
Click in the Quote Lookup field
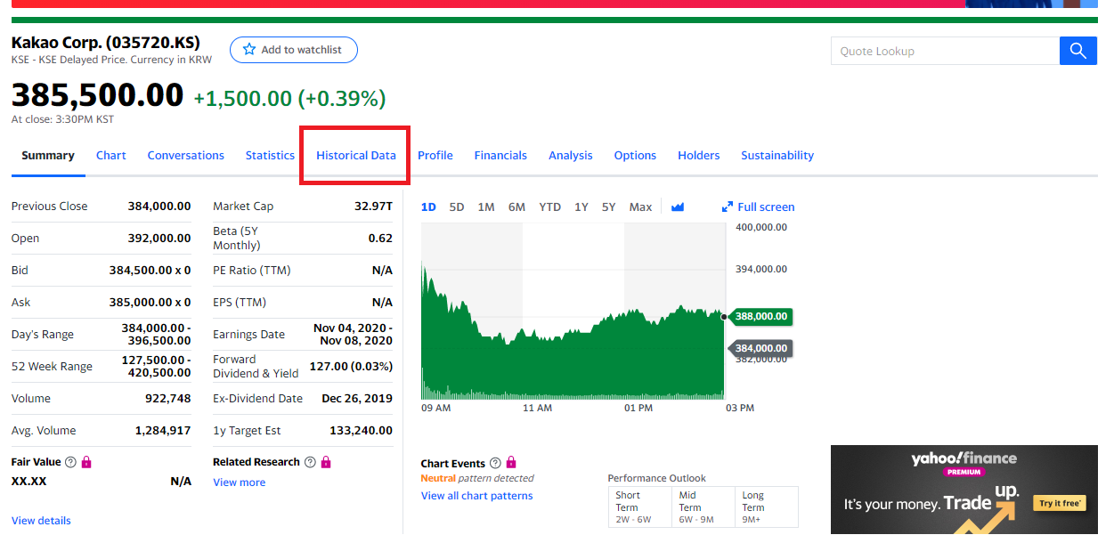coord(945,51)
